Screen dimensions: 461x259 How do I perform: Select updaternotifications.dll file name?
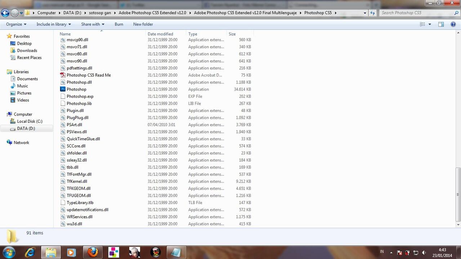click(x=88, y=210)
